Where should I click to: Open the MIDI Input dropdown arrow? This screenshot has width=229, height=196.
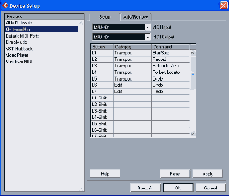[147, 27]
